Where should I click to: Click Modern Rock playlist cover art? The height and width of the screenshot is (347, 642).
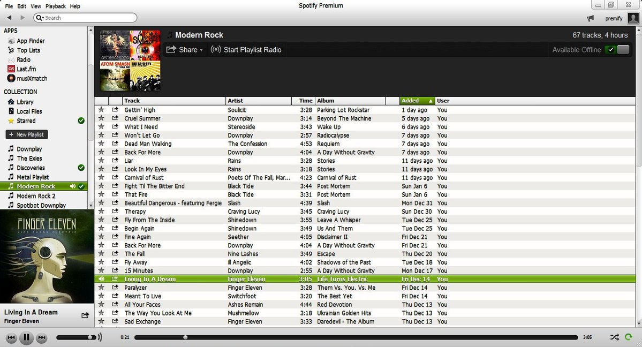[x=130, y=61]
